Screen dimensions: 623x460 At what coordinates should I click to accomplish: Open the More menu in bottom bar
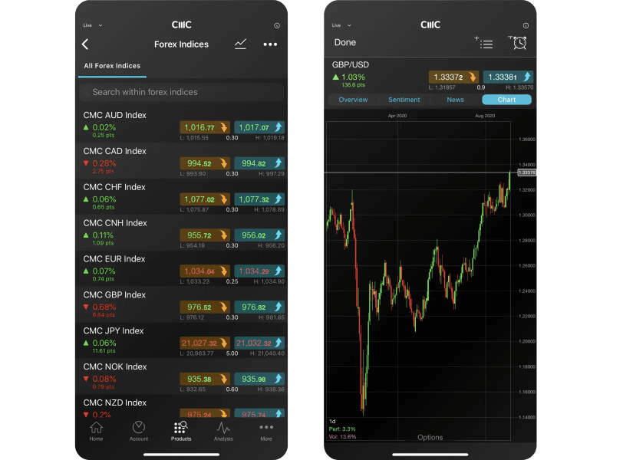click(266, 431)
